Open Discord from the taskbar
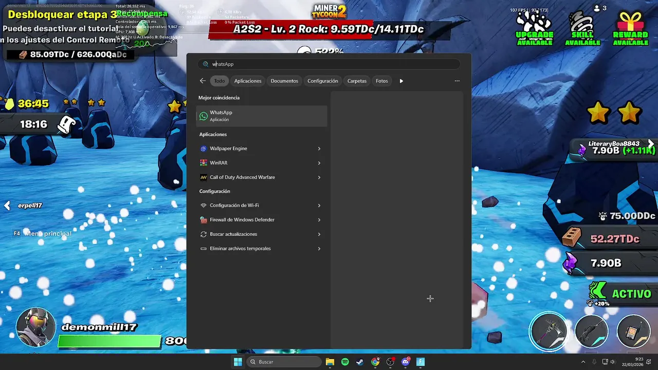Screen dimensions: 658x370 [406, 362]
